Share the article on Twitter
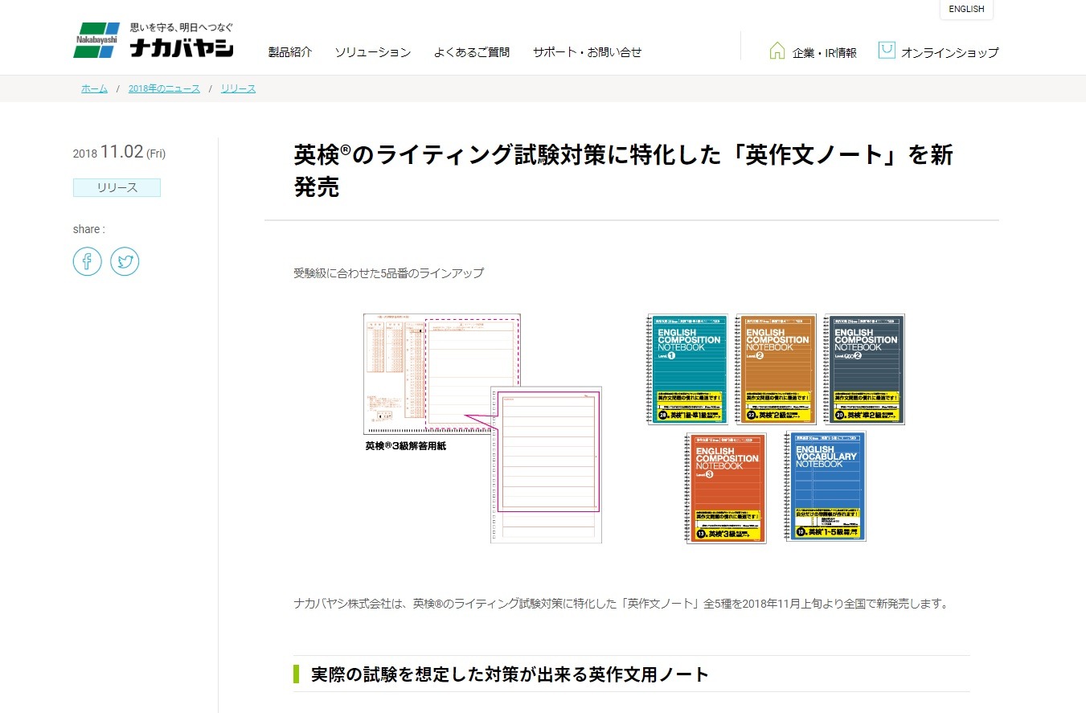This screenshot has width=1086, height=713. [x=125, y=261]
